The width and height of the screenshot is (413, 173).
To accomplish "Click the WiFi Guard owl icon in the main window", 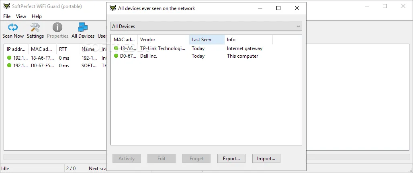I will 7,6.
